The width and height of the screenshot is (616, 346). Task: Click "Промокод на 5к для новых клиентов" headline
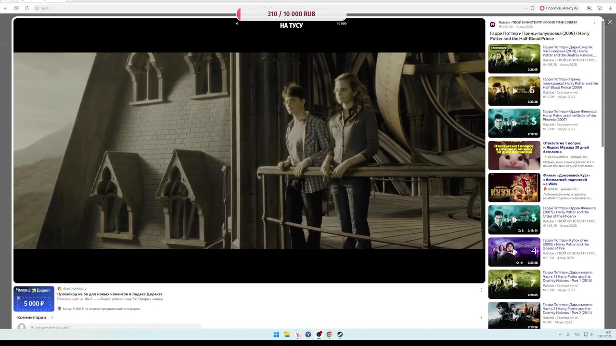click(110, 294)
